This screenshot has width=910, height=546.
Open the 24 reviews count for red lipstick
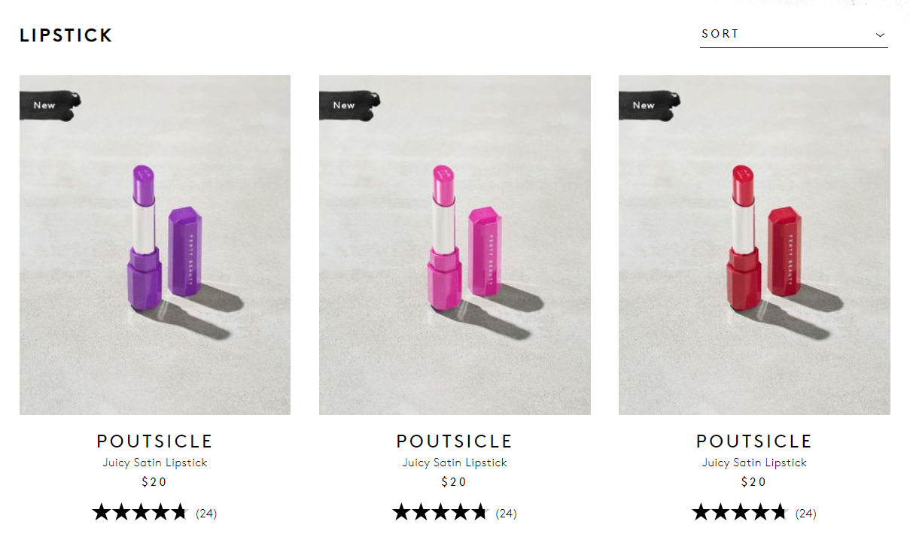tap(805, 514)
